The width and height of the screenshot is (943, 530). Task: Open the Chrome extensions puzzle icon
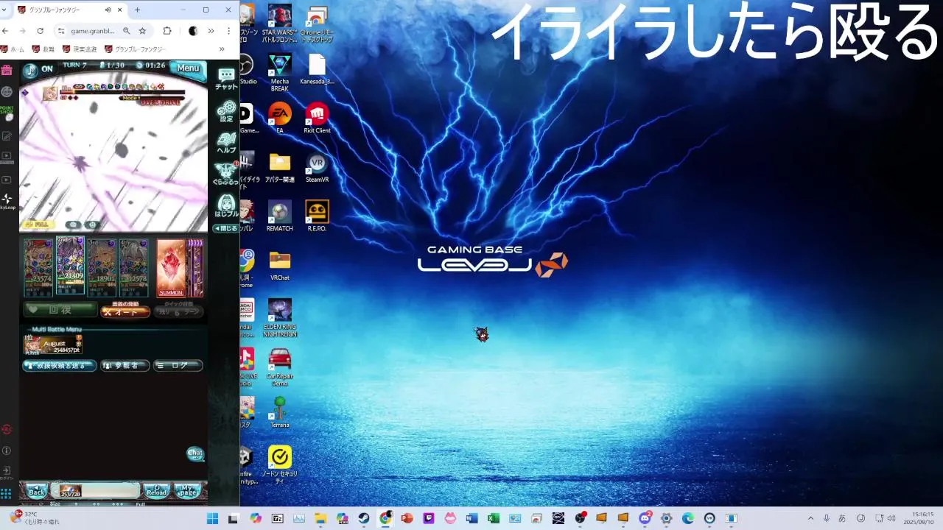(167, 31)
